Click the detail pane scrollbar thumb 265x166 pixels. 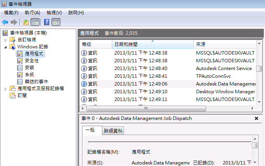click(x=255, y=145)
